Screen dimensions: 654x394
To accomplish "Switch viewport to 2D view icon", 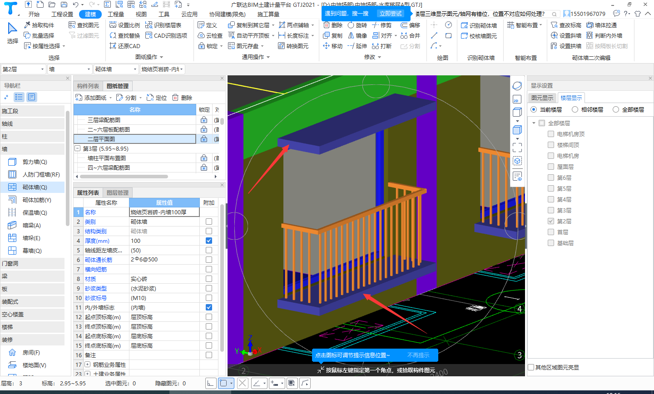I will coord(517,99).
